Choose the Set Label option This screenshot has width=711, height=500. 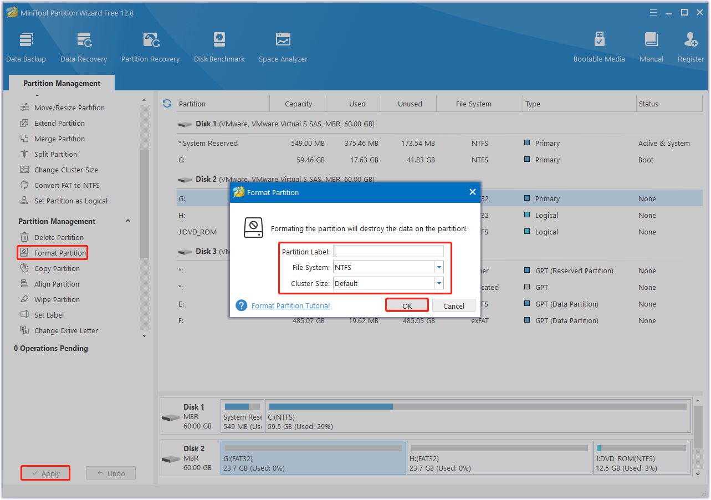click(48, 315)
